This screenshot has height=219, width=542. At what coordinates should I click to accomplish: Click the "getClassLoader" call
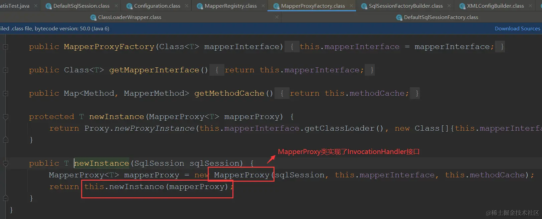[340, 128]
